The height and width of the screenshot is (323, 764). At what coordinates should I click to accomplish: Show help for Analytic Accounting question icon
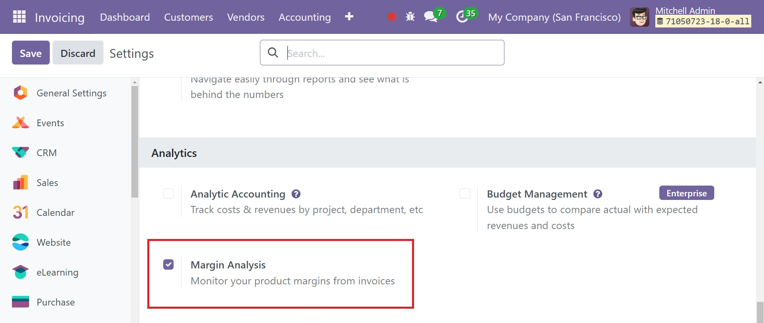pos(296,194)
